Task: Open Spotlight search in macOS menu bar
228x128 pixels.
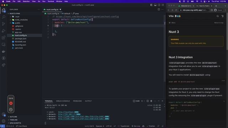Action: pos(201,1)
